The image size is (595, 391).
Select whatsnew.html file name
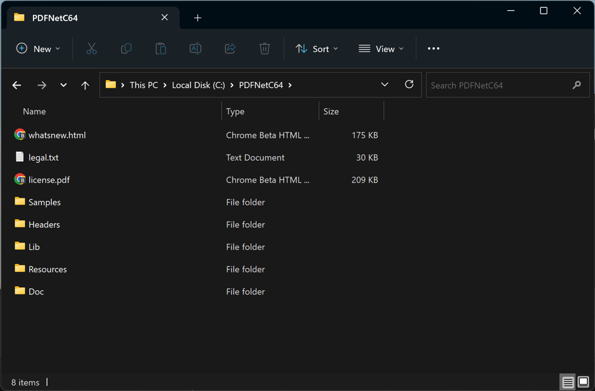tap(57, 135)
